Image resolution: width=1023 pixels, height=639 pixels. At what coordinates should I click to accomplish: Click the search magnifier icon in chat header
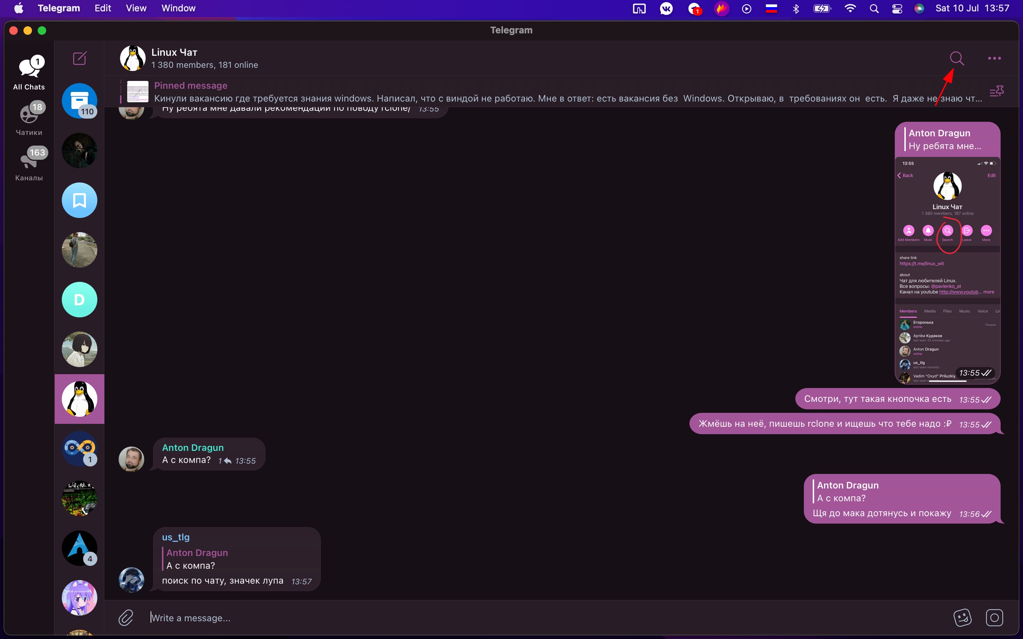956,58
